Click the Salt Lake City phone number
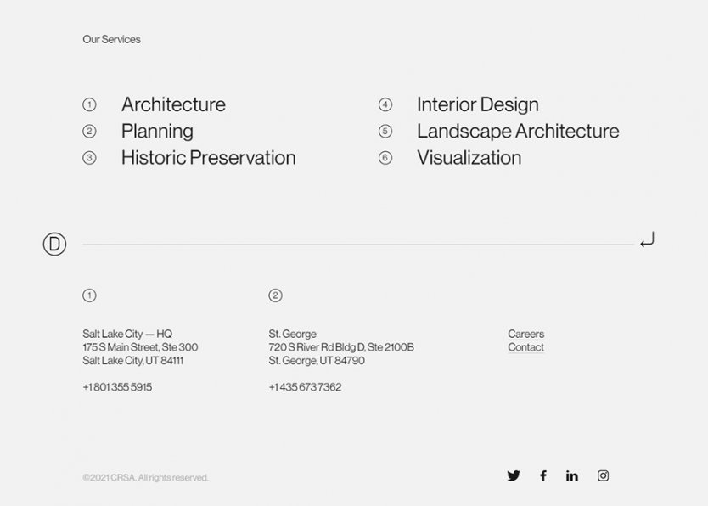Screen dimensions: 708x506 (x=117, y=387)
